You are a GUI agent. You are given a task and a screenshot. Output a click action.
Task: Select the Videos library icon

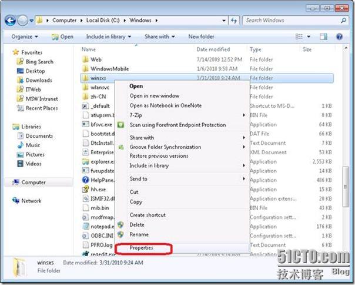click(x=21, y=164)
